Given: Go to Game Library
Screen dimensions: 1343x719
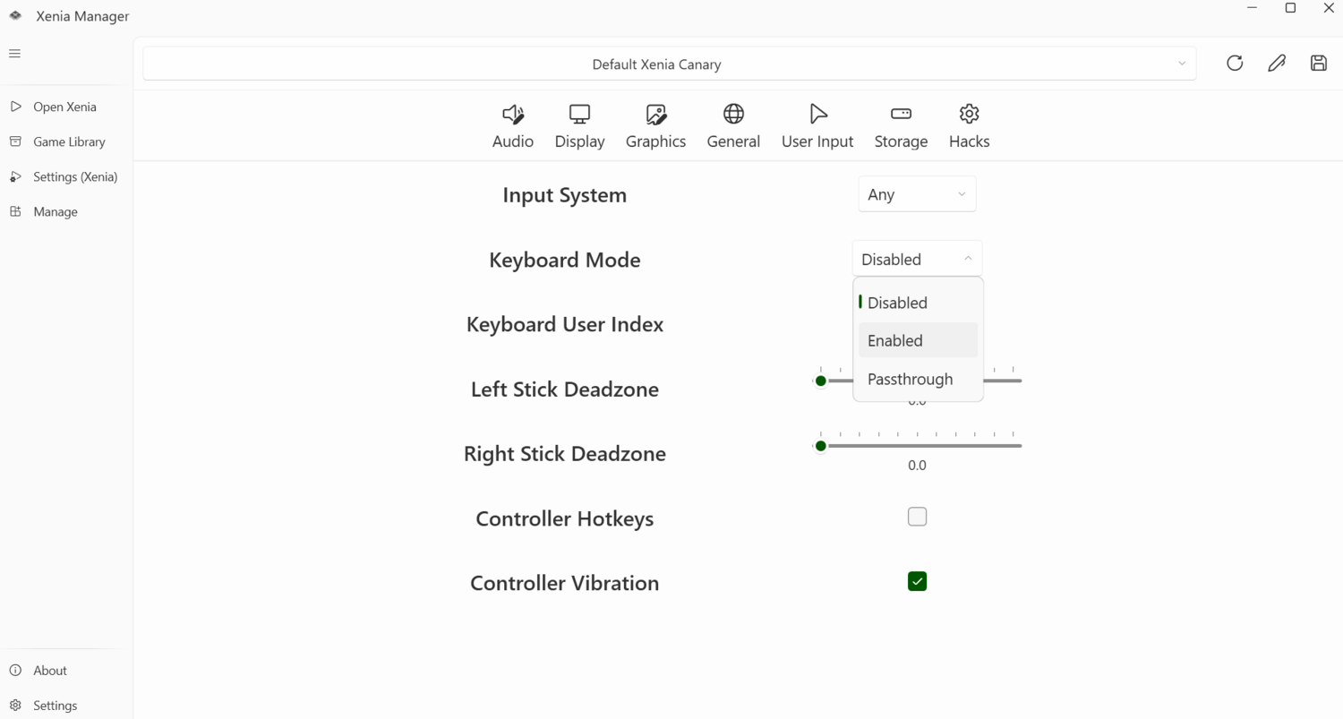Looking at the screenshot, I should (x=68, y=141).
